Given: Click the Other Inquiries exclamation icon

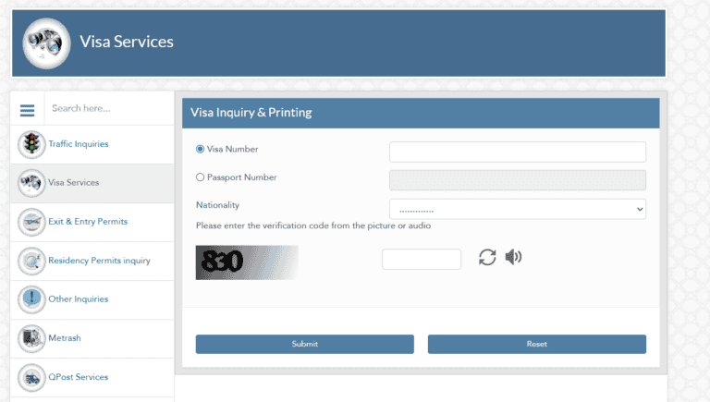Looking at the screenshot, I should [31, 299].
